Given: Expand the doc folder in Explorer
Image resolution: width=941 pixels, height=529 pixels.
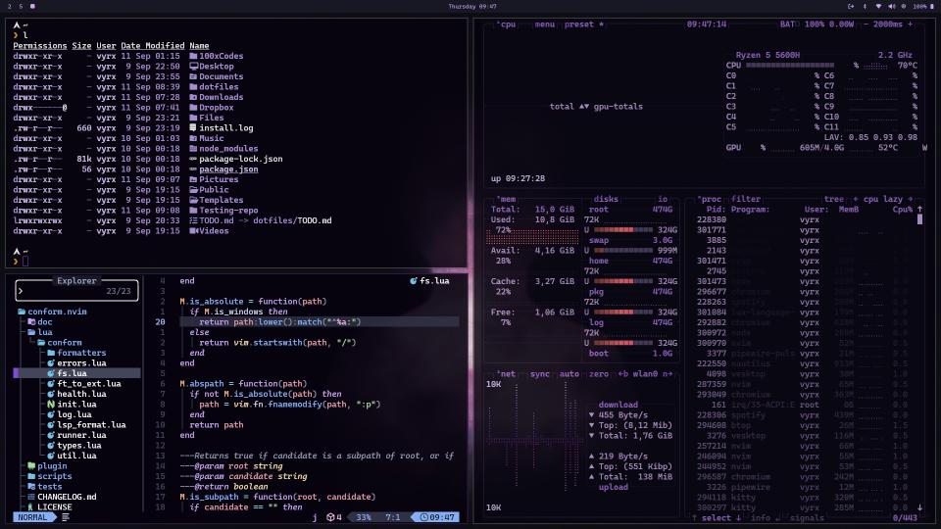Looking at the screenshot, I should click(x=39, y=322).
